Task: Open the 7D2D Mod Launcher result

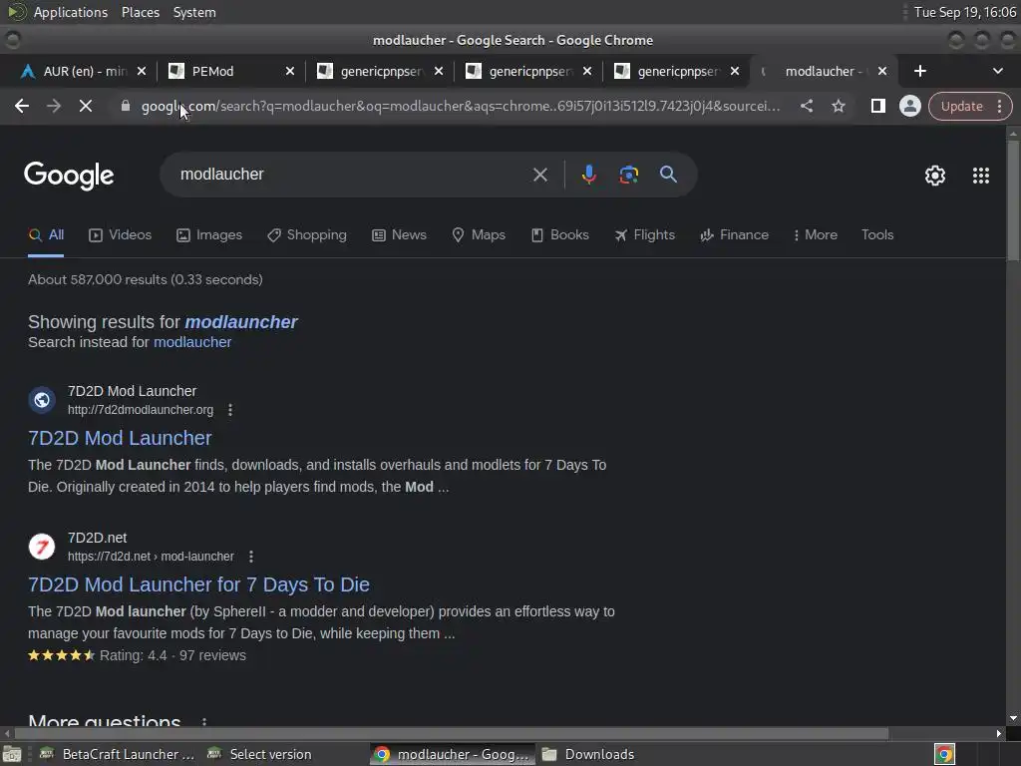Action: (x=120, y=438)
